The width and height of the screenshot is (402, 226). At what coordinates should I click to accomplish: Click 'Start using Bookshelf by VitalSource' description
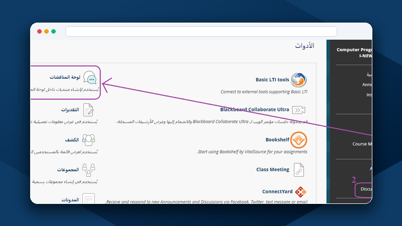pyautogui.click(x=252, y=152)
